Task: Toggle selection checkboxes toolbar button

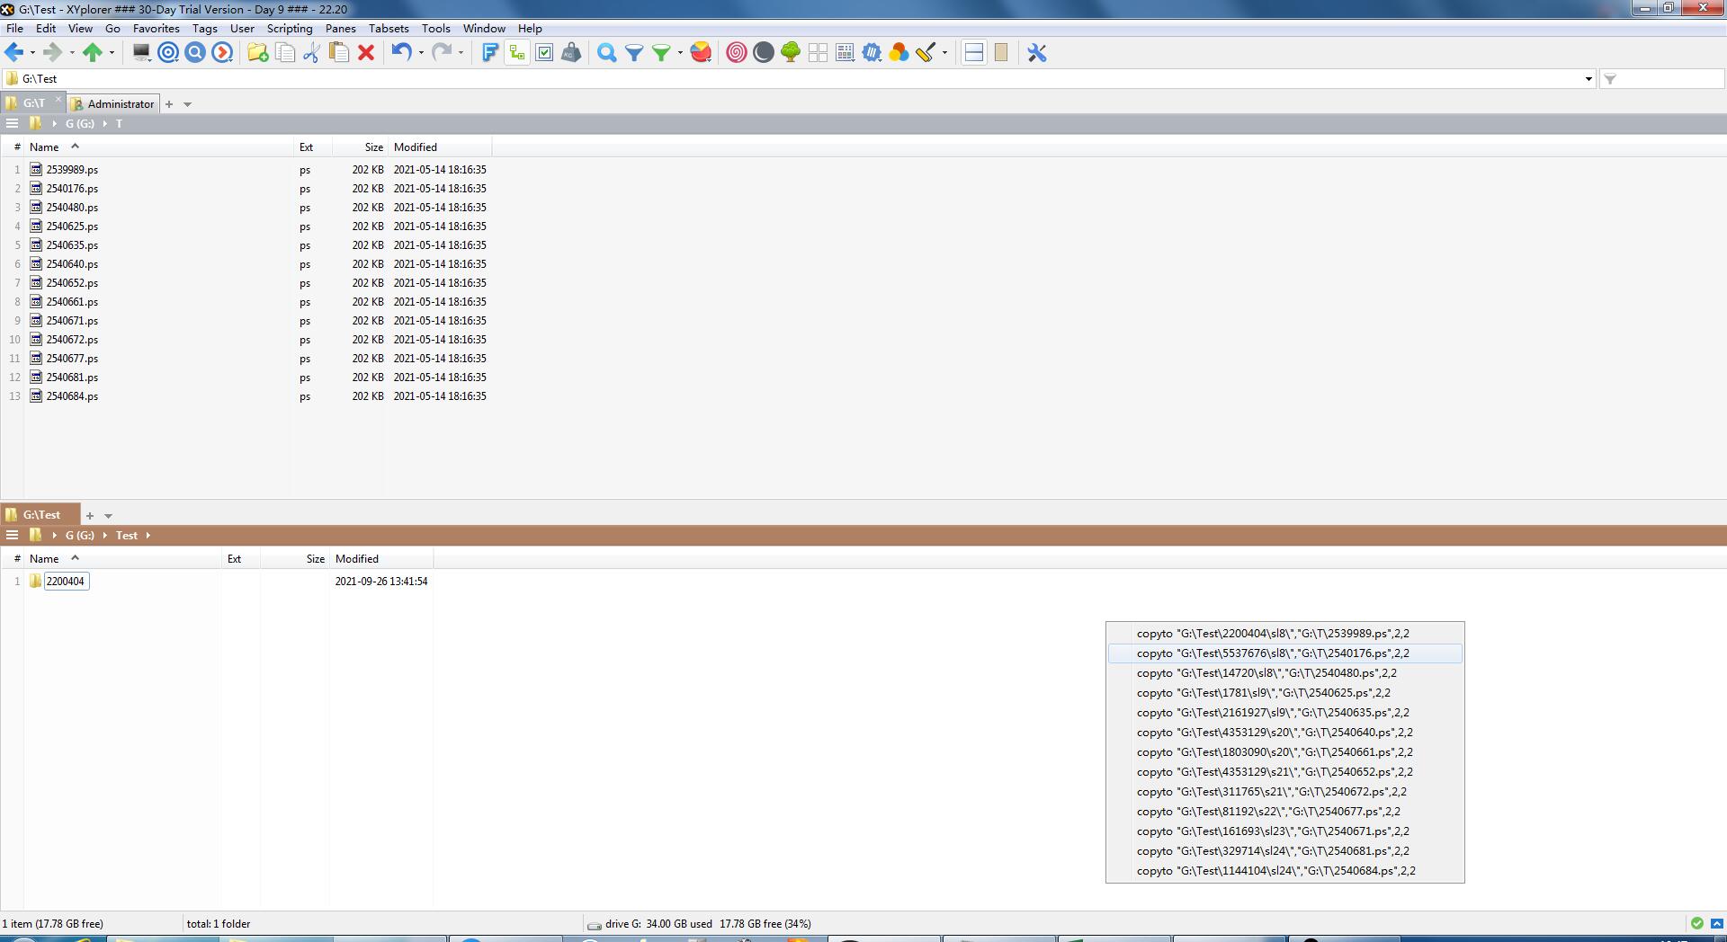Action: (544, 53)
